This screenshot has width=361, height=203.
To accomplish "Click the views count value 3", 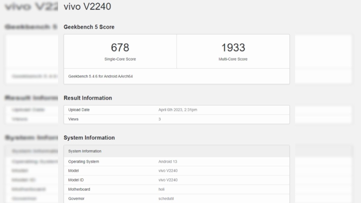I will [x=160, y=119].
